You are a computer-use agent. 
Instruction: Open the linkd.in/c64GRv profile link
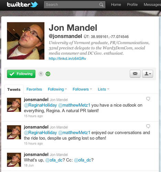[67, 58]
